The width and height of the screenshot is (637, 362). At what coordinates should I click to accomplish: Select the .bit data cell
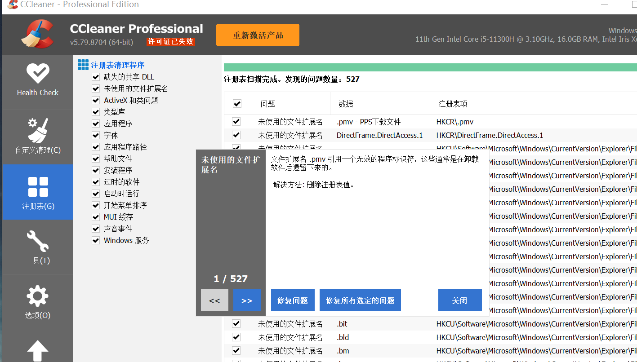[x=342, y=324]
